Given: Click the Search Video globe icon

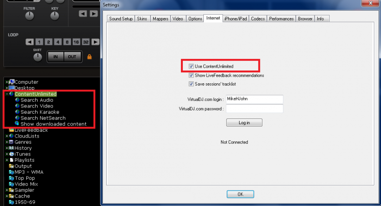Looking at the screenshot, I should pyautogui.click(x=17, y=106).
